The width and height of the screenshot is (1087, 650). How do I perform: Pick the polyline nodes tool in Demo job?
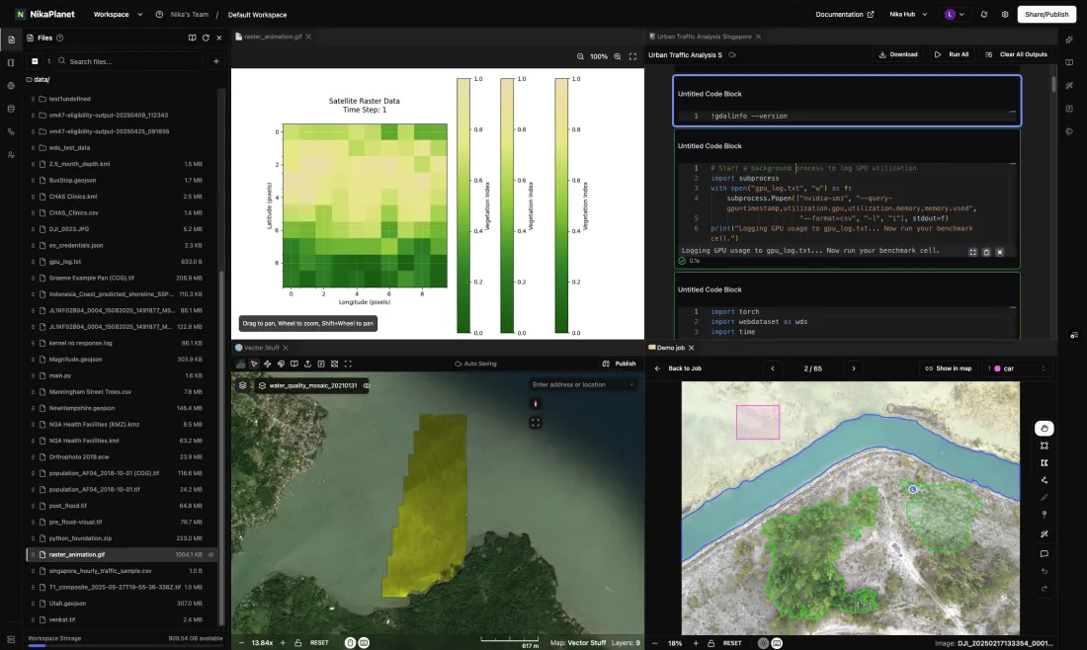coord(1045,480)
